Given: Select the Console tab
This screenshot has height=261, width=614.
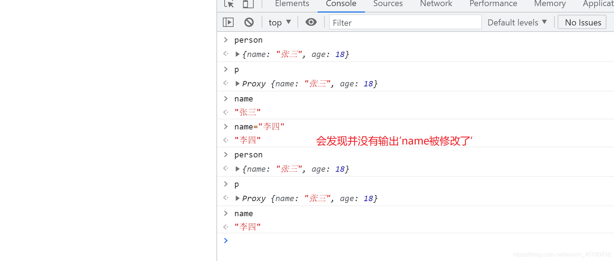Looking at the screenshot, I should [341, 4].
